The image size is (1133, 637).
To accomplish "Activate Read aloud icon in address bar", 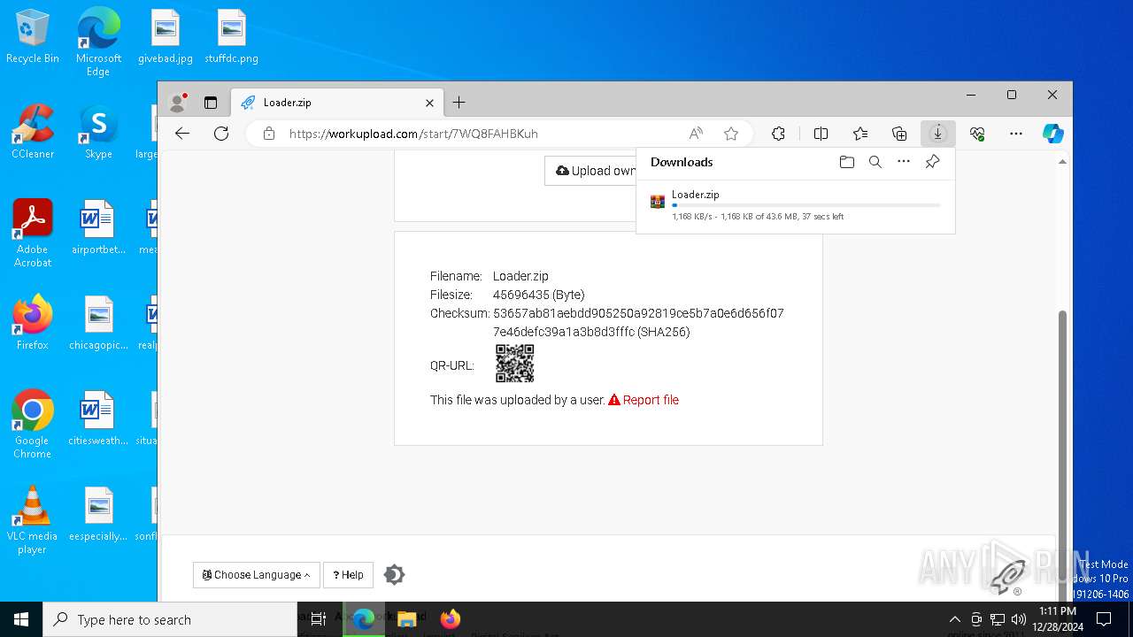I will (x=696, y=134).
